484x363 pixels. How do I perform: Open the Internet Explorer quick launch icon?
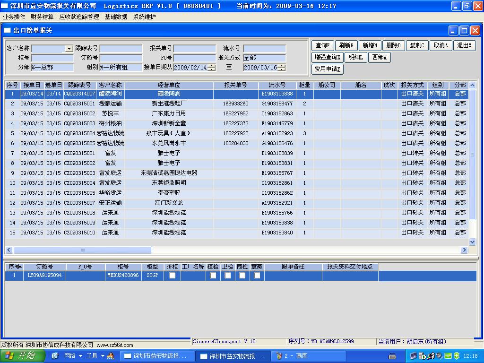pos(55,356)
